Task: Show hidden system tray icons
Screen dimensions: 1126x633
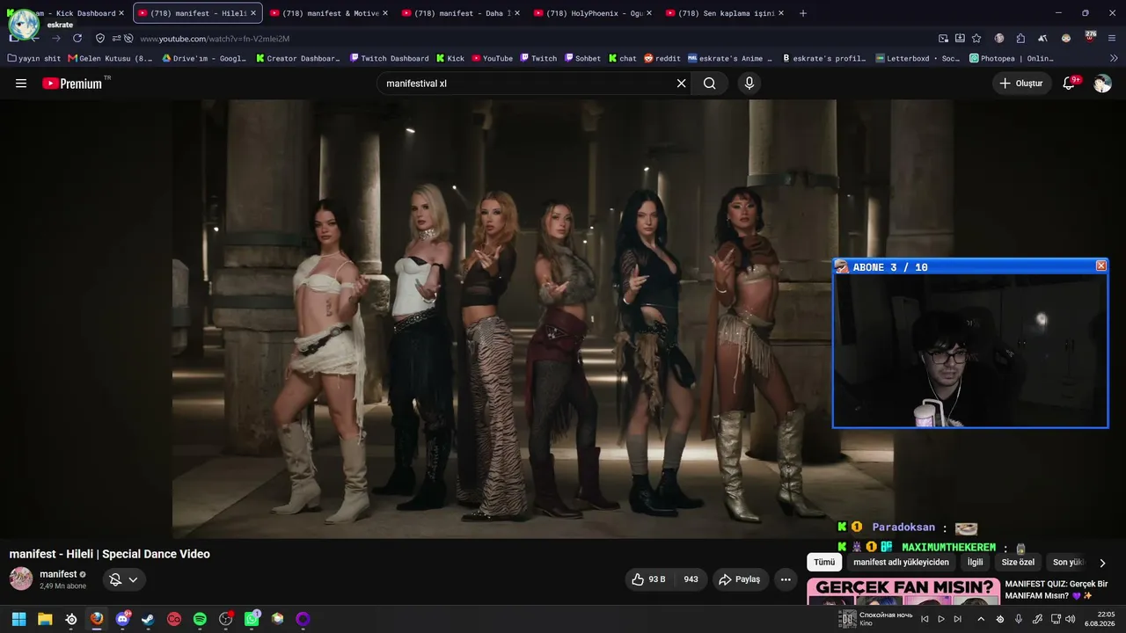Action: click(981, 619)
